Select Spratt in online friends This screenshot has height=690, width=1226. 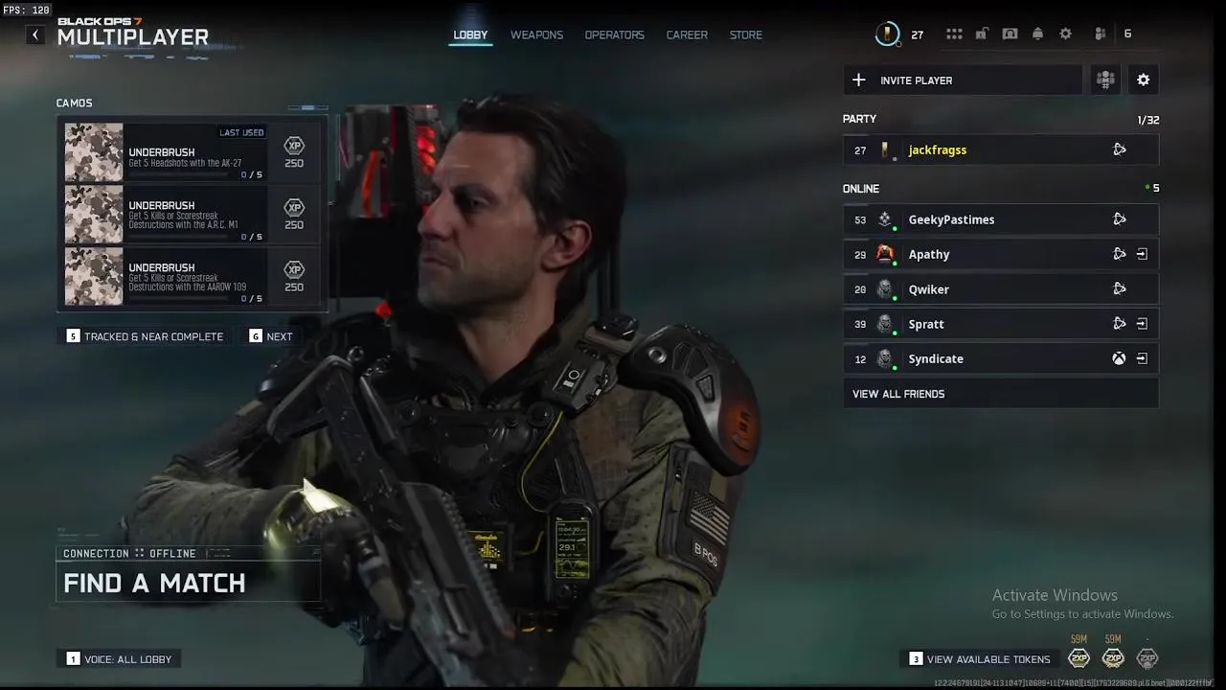point(1001,324)
